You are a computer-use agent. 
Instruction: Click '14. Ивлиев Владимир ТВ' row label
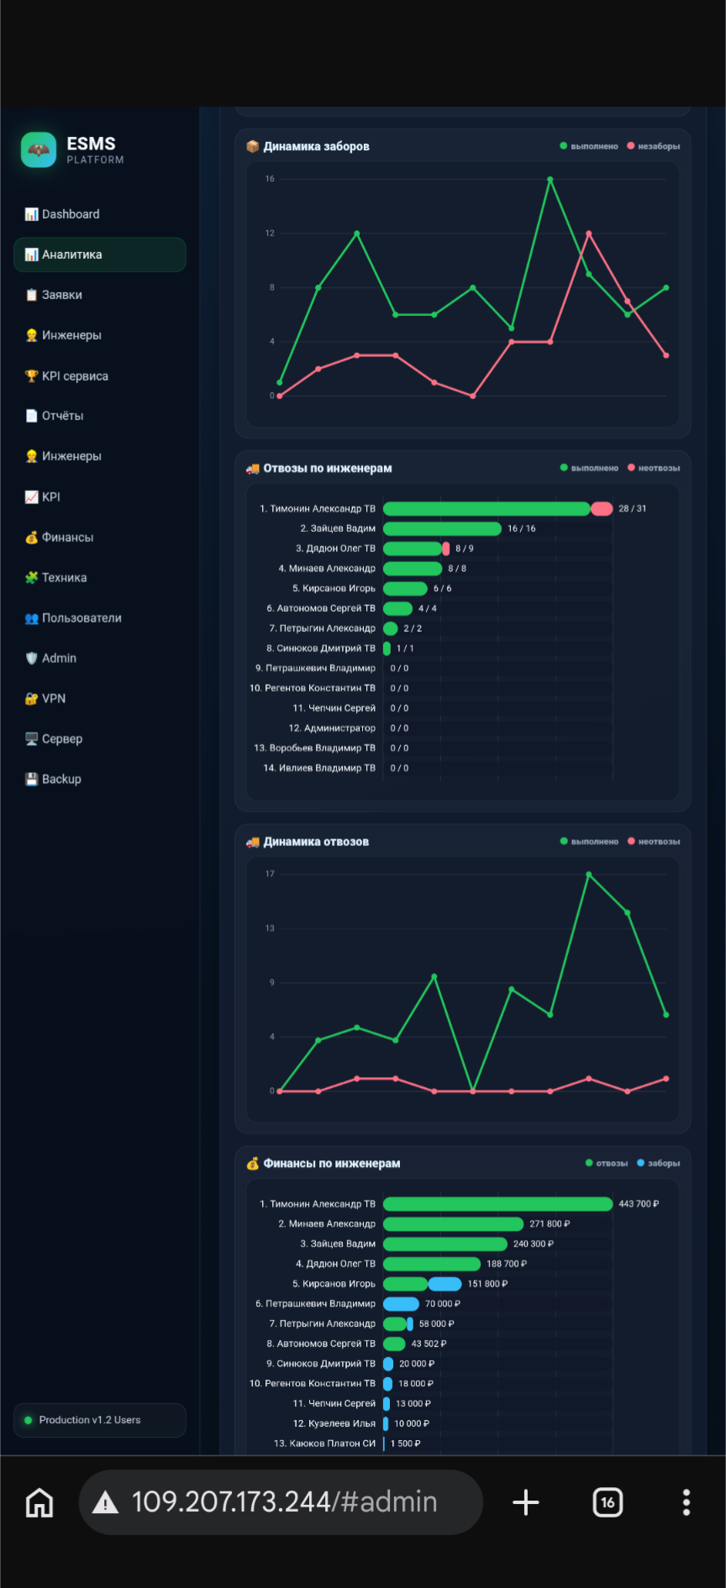(319, 768)
